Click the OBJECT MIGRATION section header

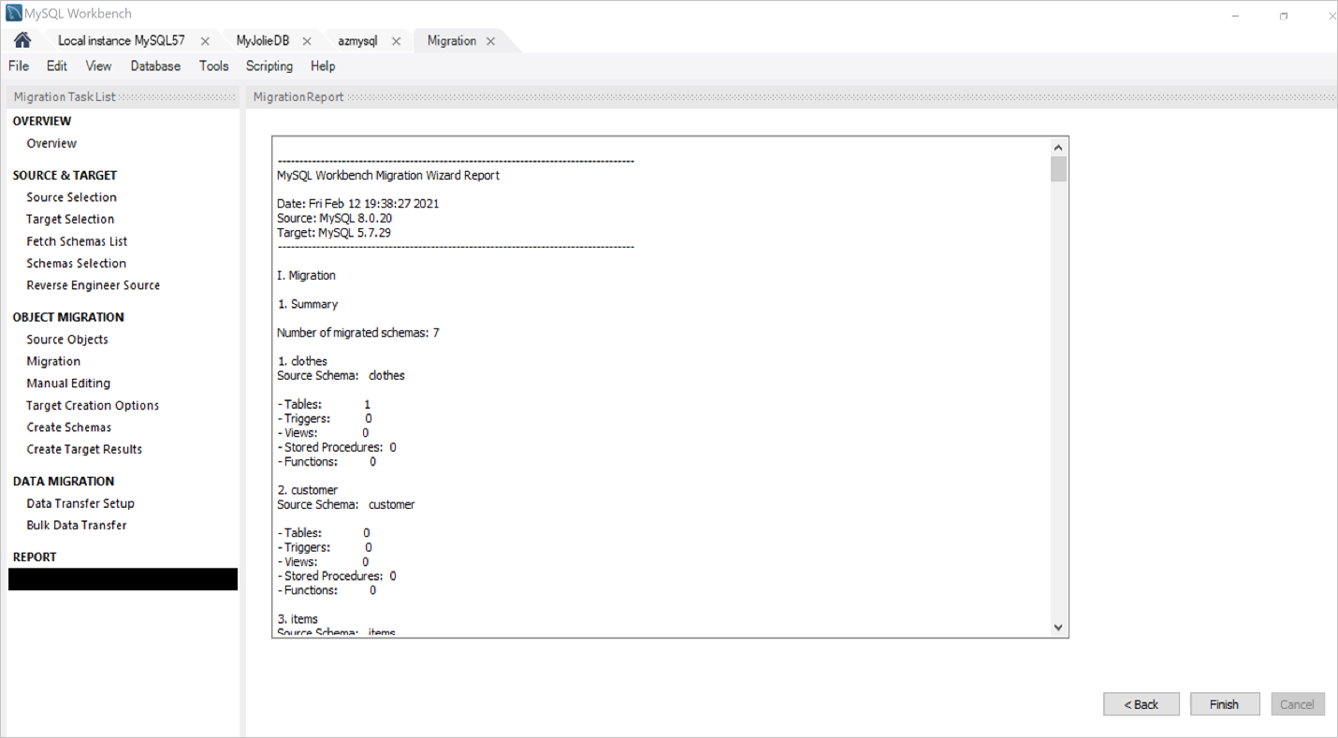point(68,317)
